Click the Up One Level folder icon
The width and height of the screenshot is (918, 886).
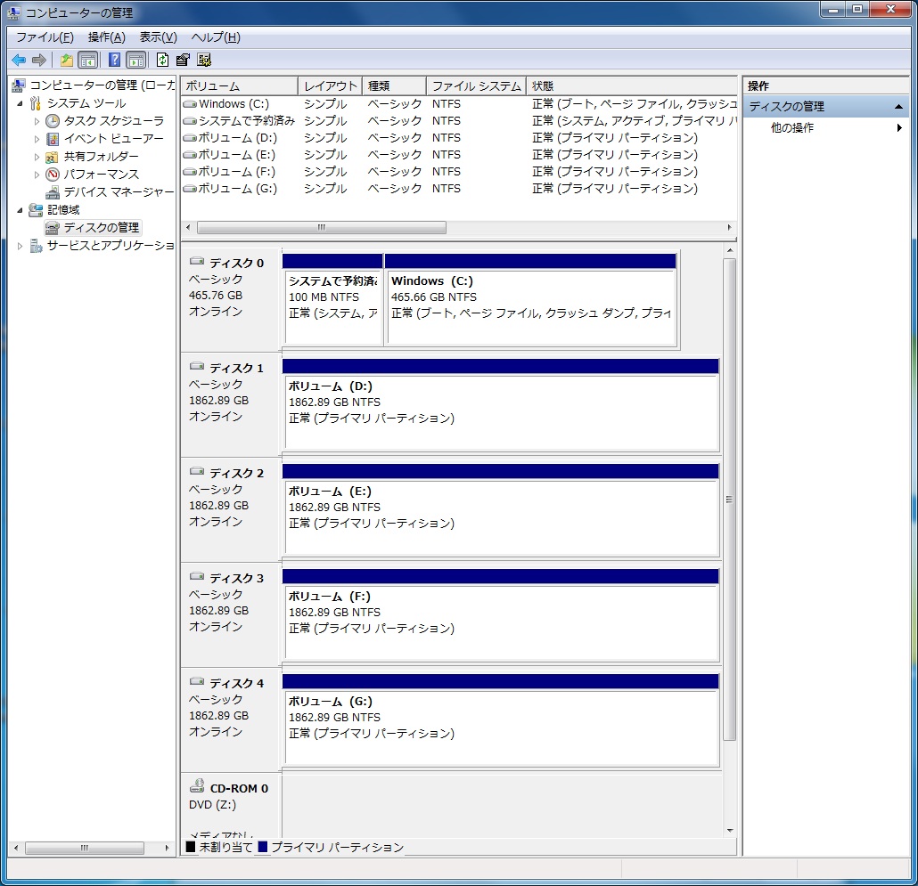[x=67, y=60]
